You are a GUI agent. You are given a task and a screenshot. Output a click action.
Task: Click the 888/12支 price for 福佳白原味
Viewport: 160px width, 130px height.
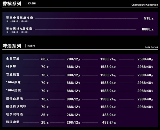74,99
